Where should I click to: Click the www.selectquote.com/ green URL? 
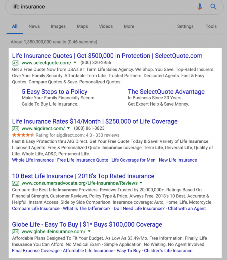click(x=46, y=63)
